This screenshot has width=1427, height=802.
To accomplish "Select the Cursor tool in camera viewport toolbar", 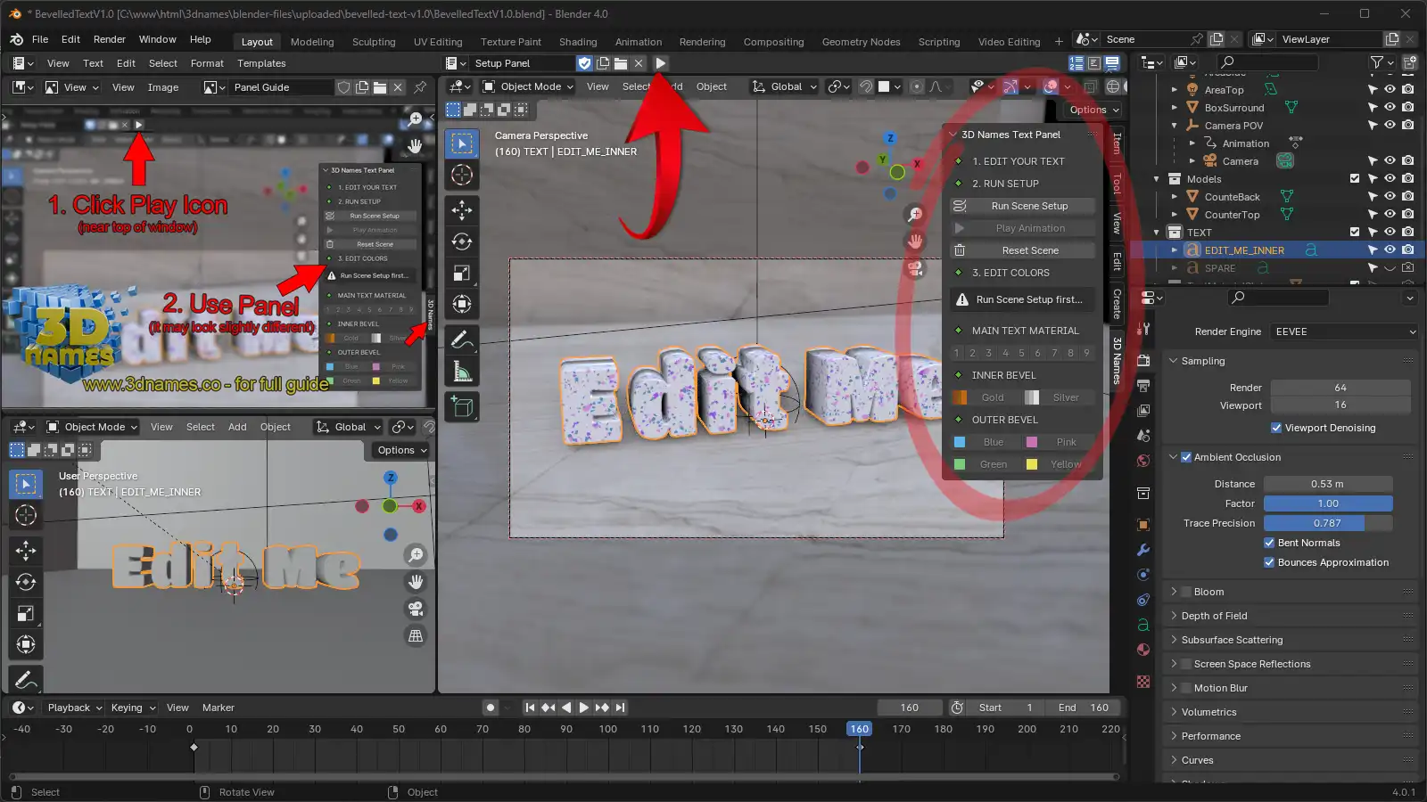I will coord(462,175).
